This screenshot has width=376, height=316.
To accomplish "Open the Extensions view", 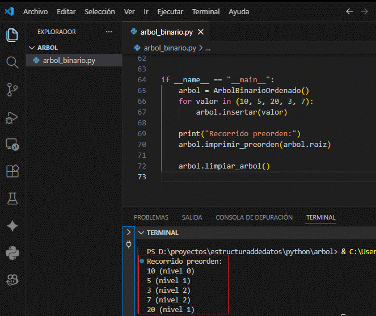I will [x=12, y=171].
